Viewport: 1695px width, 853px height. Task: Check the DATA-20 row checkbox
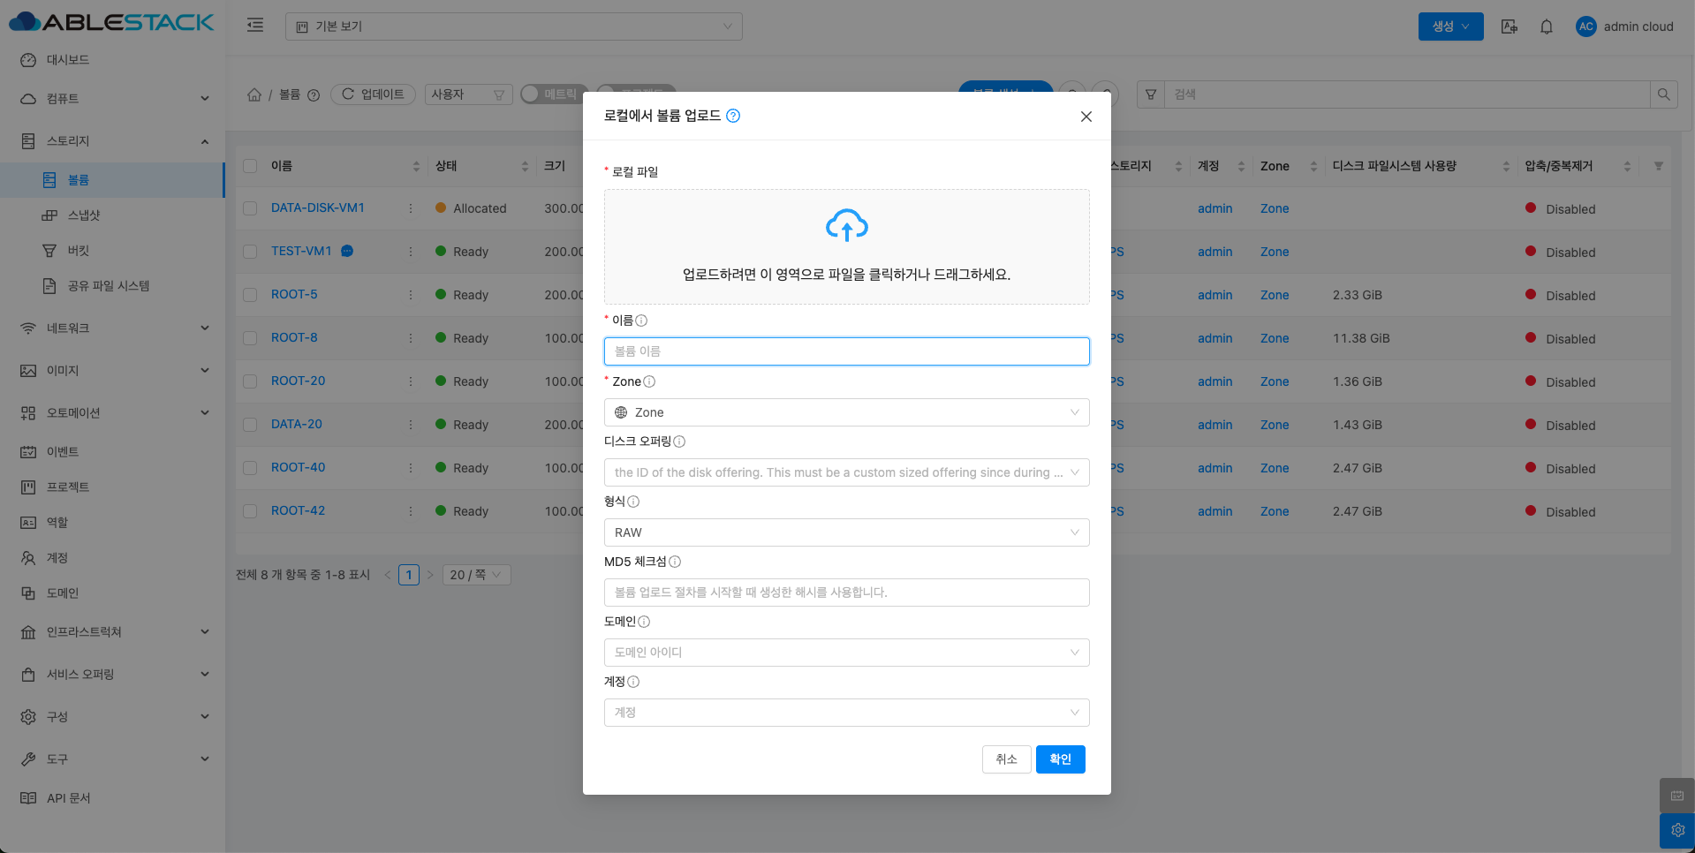coord(250,425)
